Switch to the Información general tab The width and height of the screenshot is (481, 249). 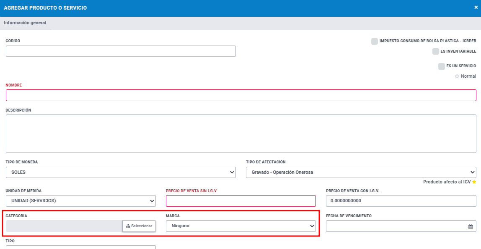25,23
